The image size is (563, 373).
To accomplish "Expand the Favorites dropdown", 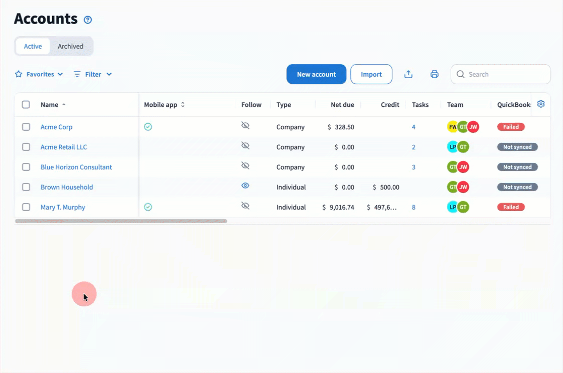I will (39, 74).
